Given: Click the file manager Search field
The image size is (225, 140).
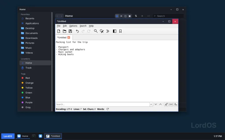Looking at the screenshot, I should (168, 16).
